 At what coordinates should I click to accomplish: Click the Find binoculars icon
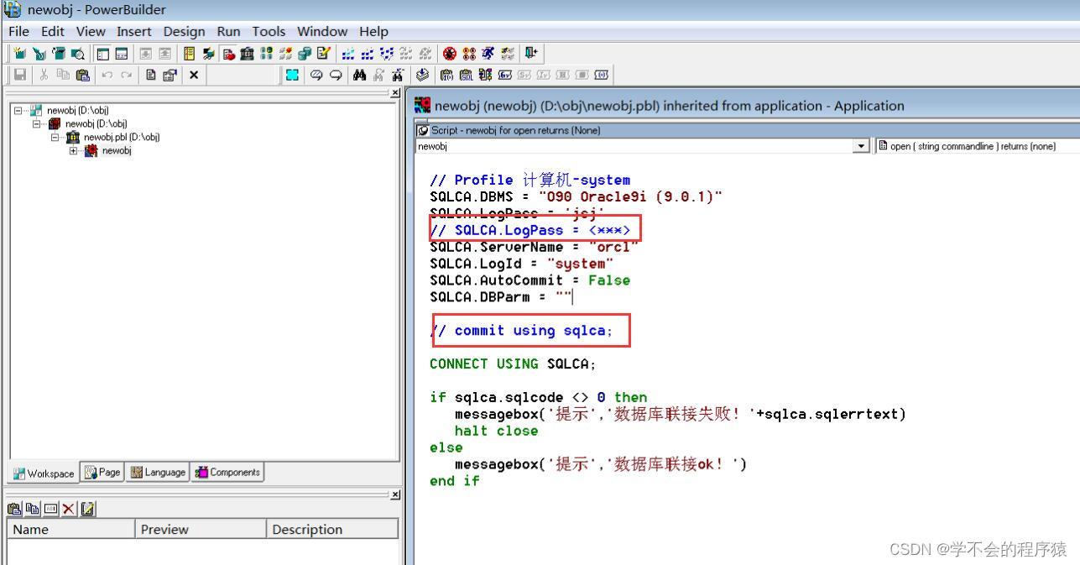click(359, 75)
